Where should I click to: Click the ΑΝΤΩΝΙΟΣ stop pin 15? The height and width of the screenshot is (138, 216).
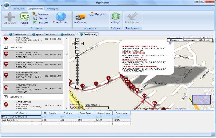pos(6,39)
